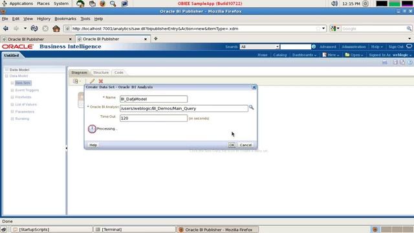Click the Stop loading icon

pyautogui.click(x=45, y=28)
